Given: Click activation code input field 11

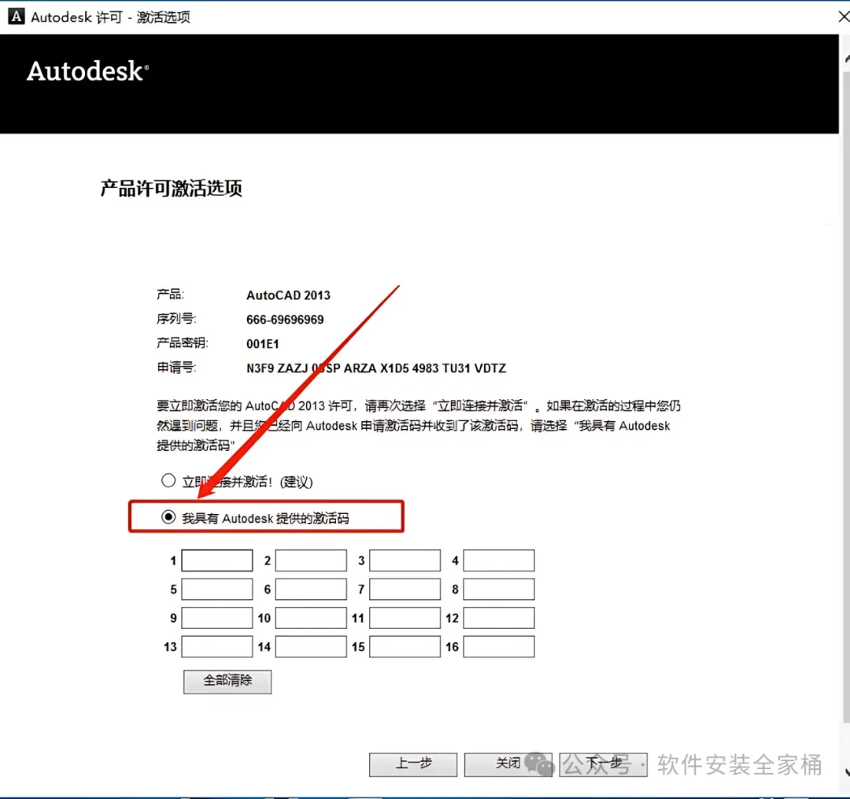Looking at the screenshot, I should pos(405,618).
